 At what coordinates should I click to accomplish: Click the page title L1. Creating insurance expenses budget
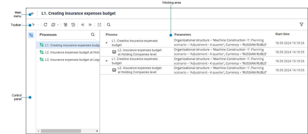(78, 13)
